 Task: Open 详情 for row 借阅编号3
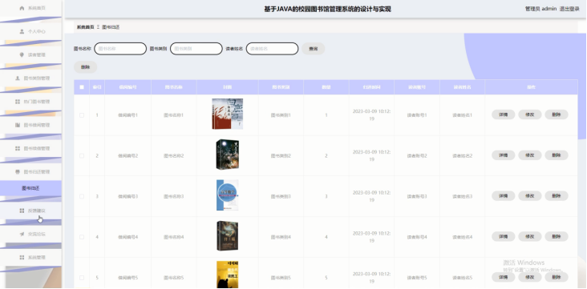tap(503, 196)
